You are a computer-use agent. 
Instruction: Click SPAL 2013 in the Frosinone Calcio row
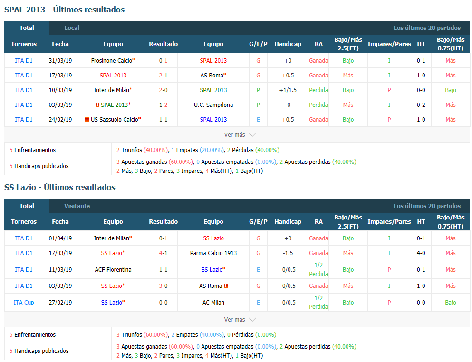pos(213,61)
